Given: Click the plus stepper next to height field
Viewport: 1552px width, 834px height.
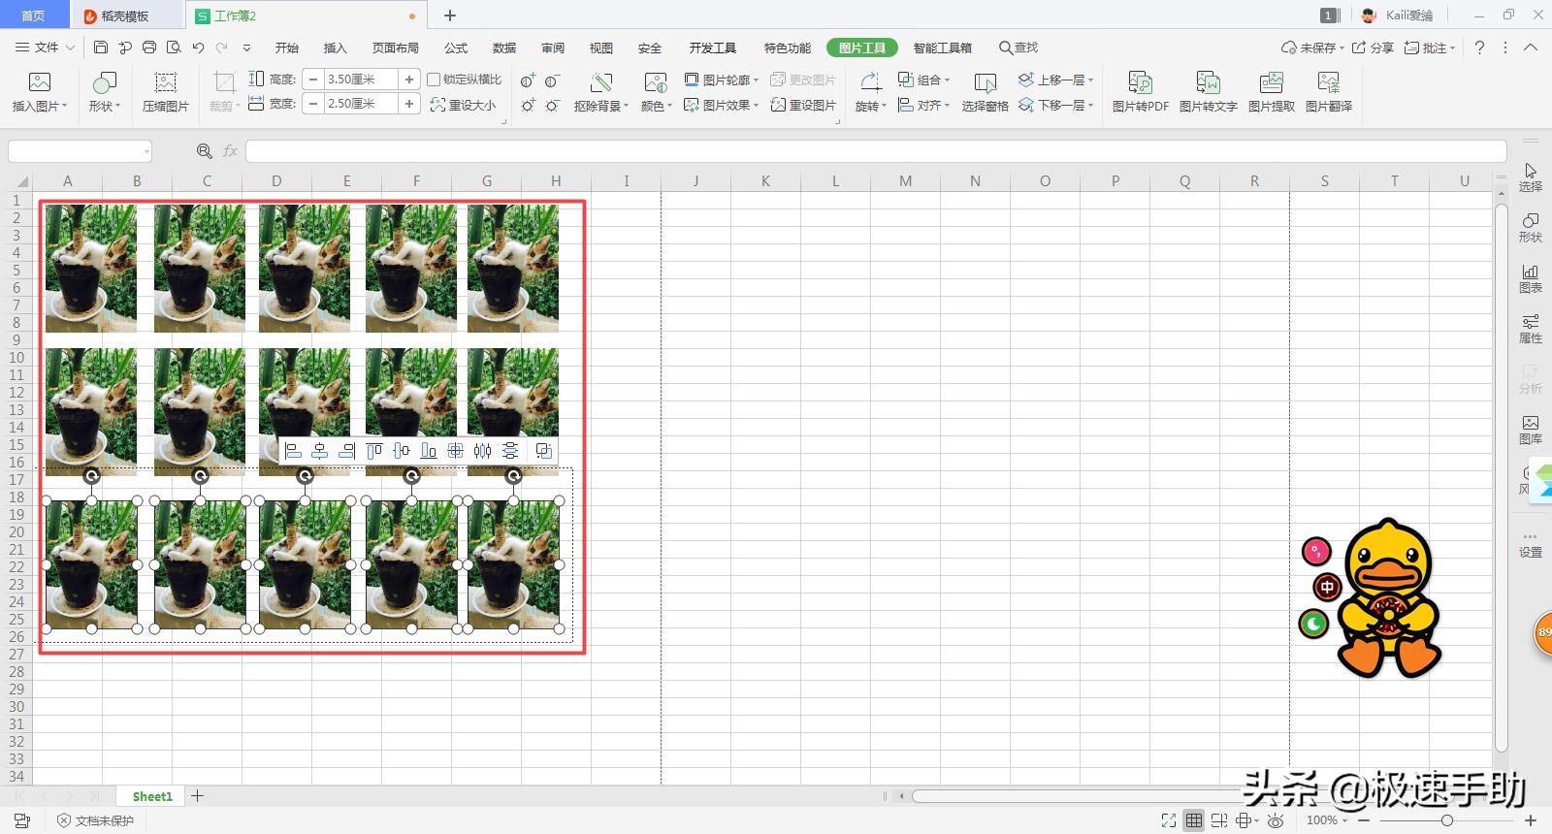Looking at the screenshot, I should [x=409, y=80].
